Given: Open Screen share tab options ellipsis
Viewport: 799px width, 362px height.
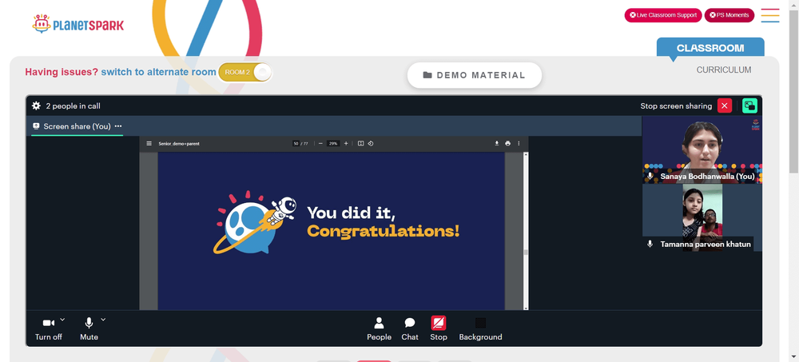Looking at the screenshot, I should tap(118, 126).
